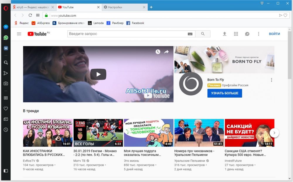This screenshot has height=182, width=293.
Task: Open Моя лучшая подруга video thumbnail
Action: pos(149,133)
